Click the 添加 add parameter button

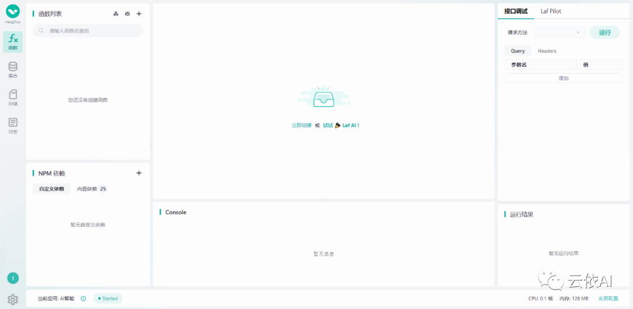click(x=564, y=78)
